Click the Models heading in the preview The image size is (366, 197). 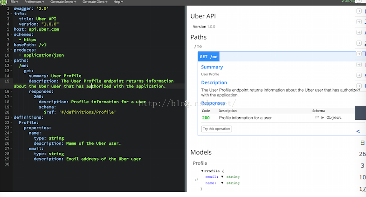coord(201,152)
